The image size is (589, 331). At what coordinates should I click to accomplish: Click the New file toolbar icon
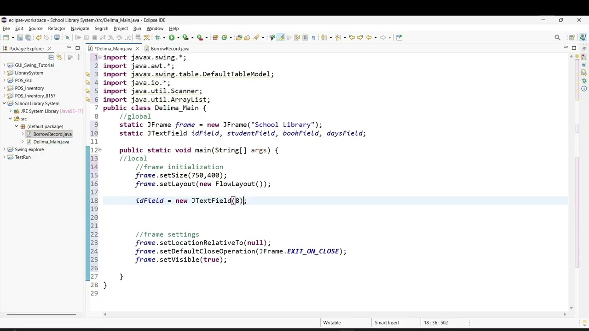(6, 37)
